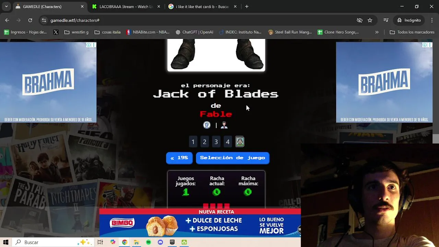Open Task View in the taskbar
This screenshot has height=247, width=439.
click(x=100, y=242)
